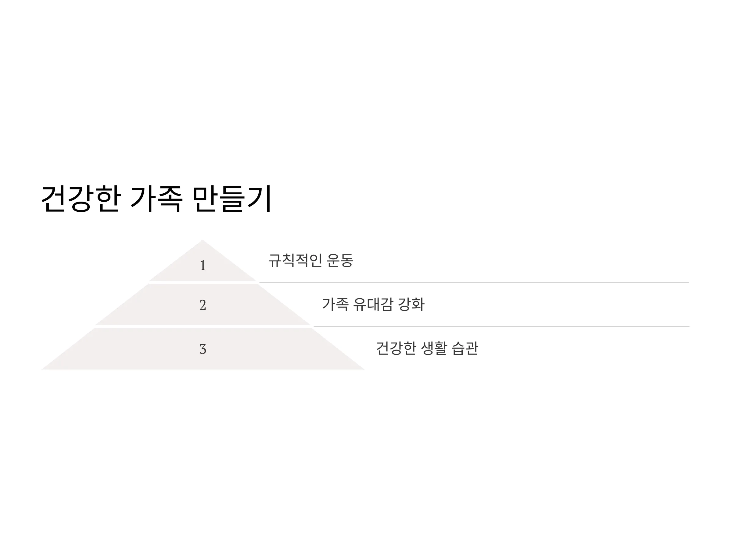Click number 1 in the pyramid top
This screenshot has width=732, height=549.
[x=203, y=265]
